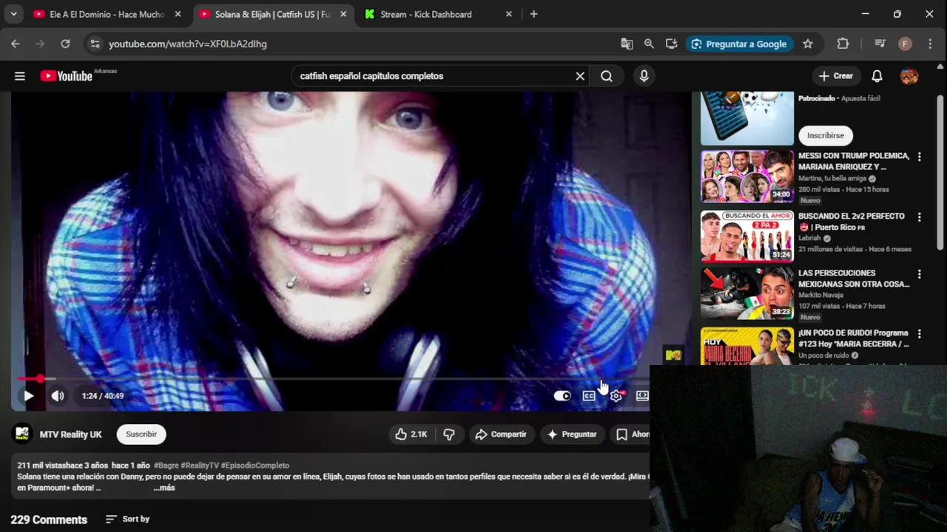This screenshot has width=947, height=532.
Task: Open the Sort by comments dropdown
Action: (127, 519)
